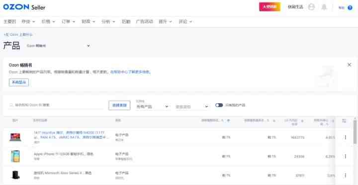Open the three-dot menu for the iPhone 11 row
This screenshot has height=185, width=358.
click(x=345, y=156)
